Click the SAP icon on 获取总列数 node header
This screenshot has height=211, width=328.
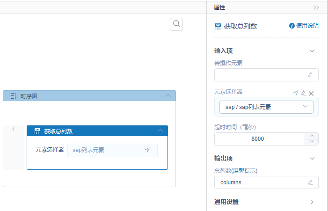click(x=37, y=131)
